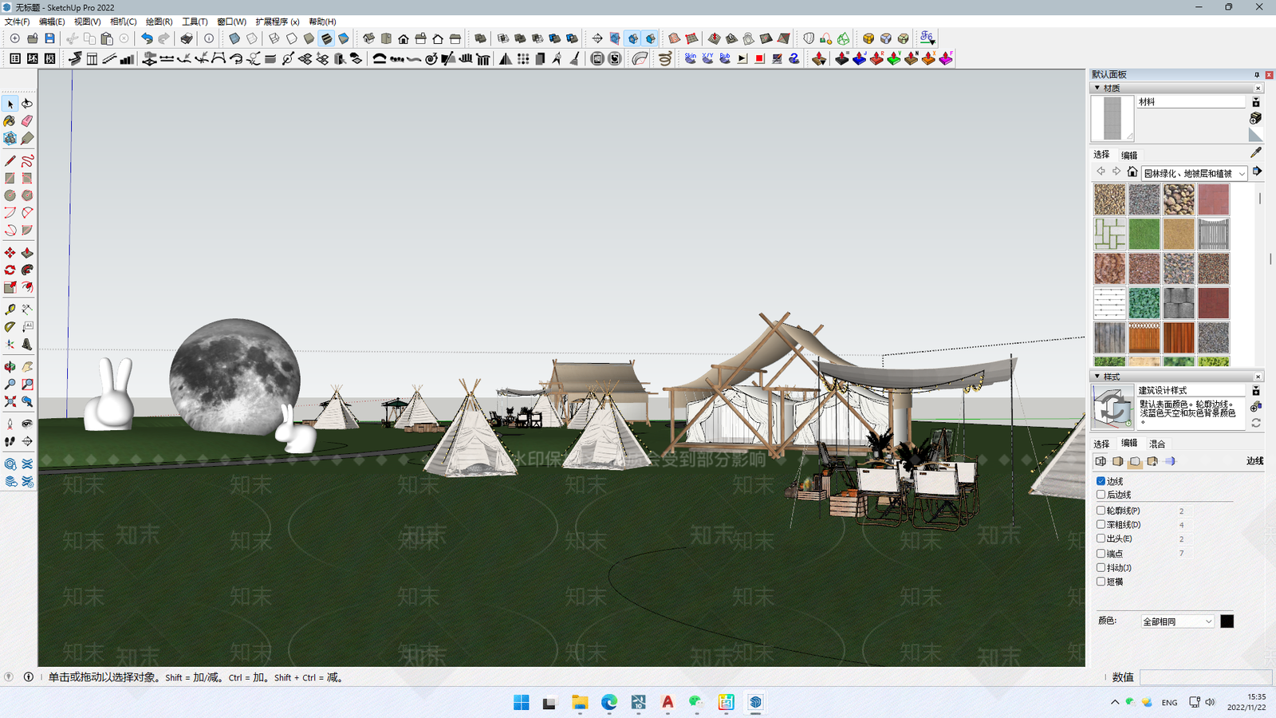The image size is (1276, 718).
Task: Select the Tape Measure tool
Action: point(10,310)
